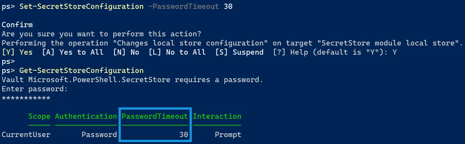465x144 pixels.
Task: Click the value 30 on the first command line
Action: pyautogui.click(x=228, y=6)
